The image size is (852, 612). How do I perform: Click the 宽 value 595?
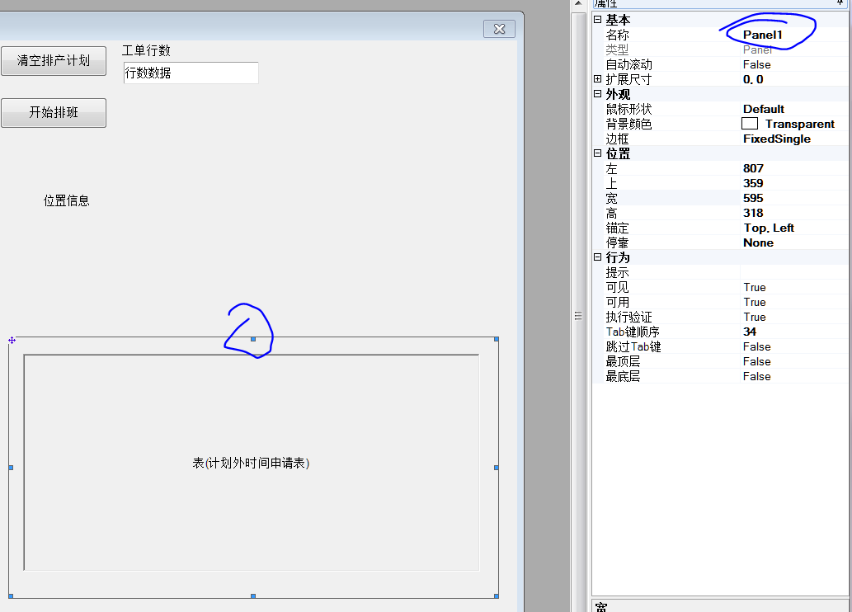[x=753, y=198]
